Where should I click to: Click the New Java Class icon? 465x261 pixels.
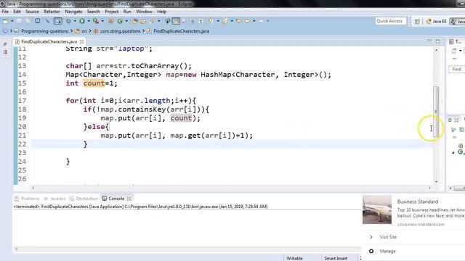point(120,21)
